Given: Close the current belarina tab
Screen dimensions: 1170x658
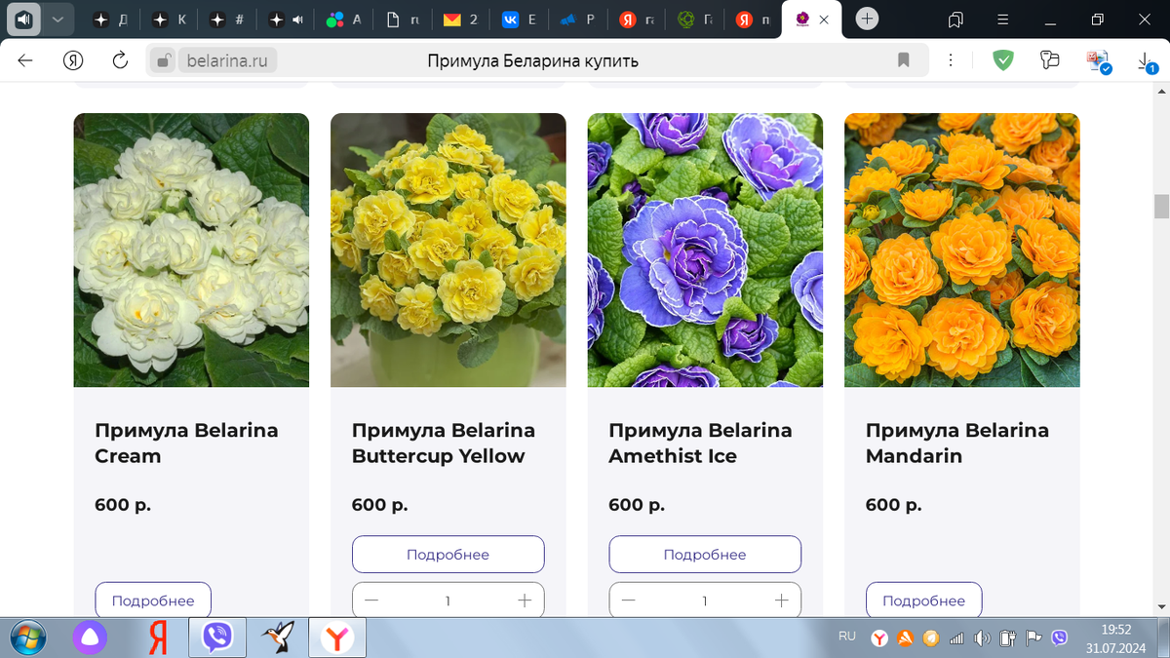Looking at the screenshot, I should (825, 19).
